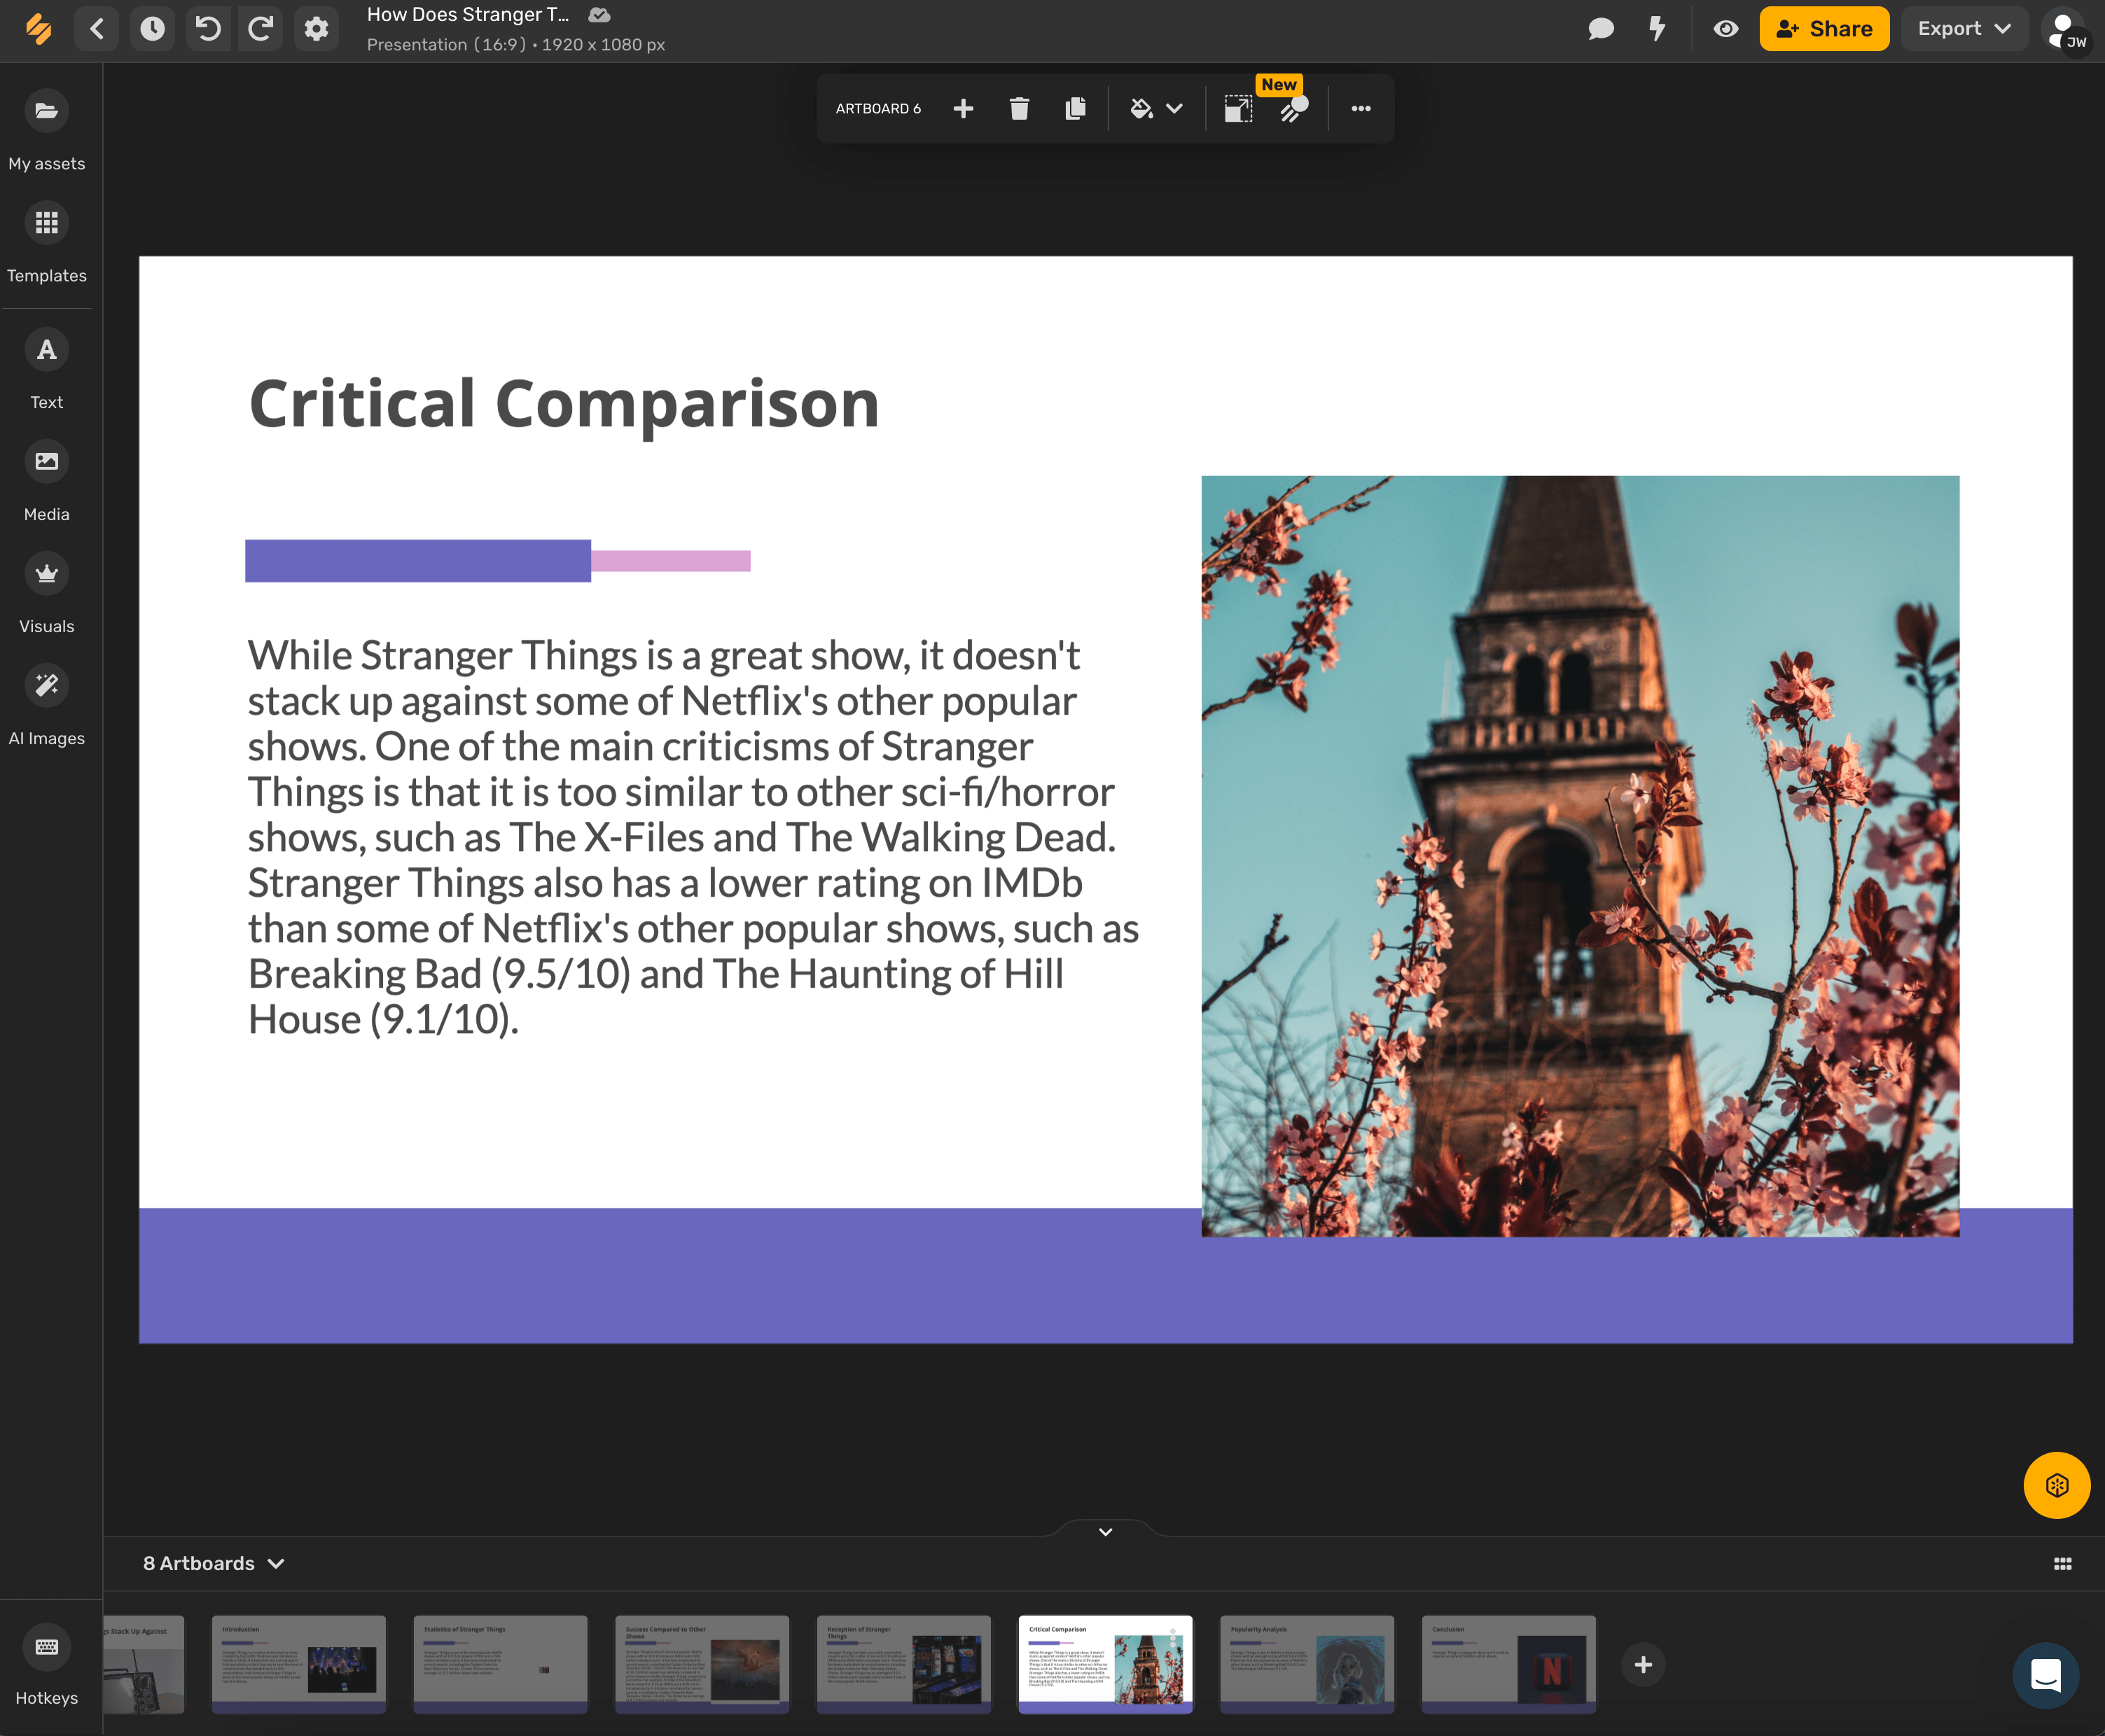Open the Text panel

(47, 370)
